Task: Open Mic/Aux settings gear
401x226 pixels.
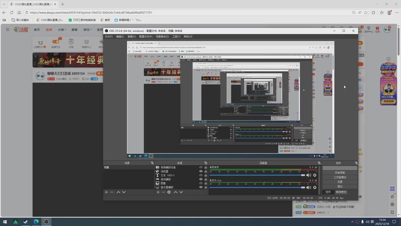Action: click(x=315, y=187)
